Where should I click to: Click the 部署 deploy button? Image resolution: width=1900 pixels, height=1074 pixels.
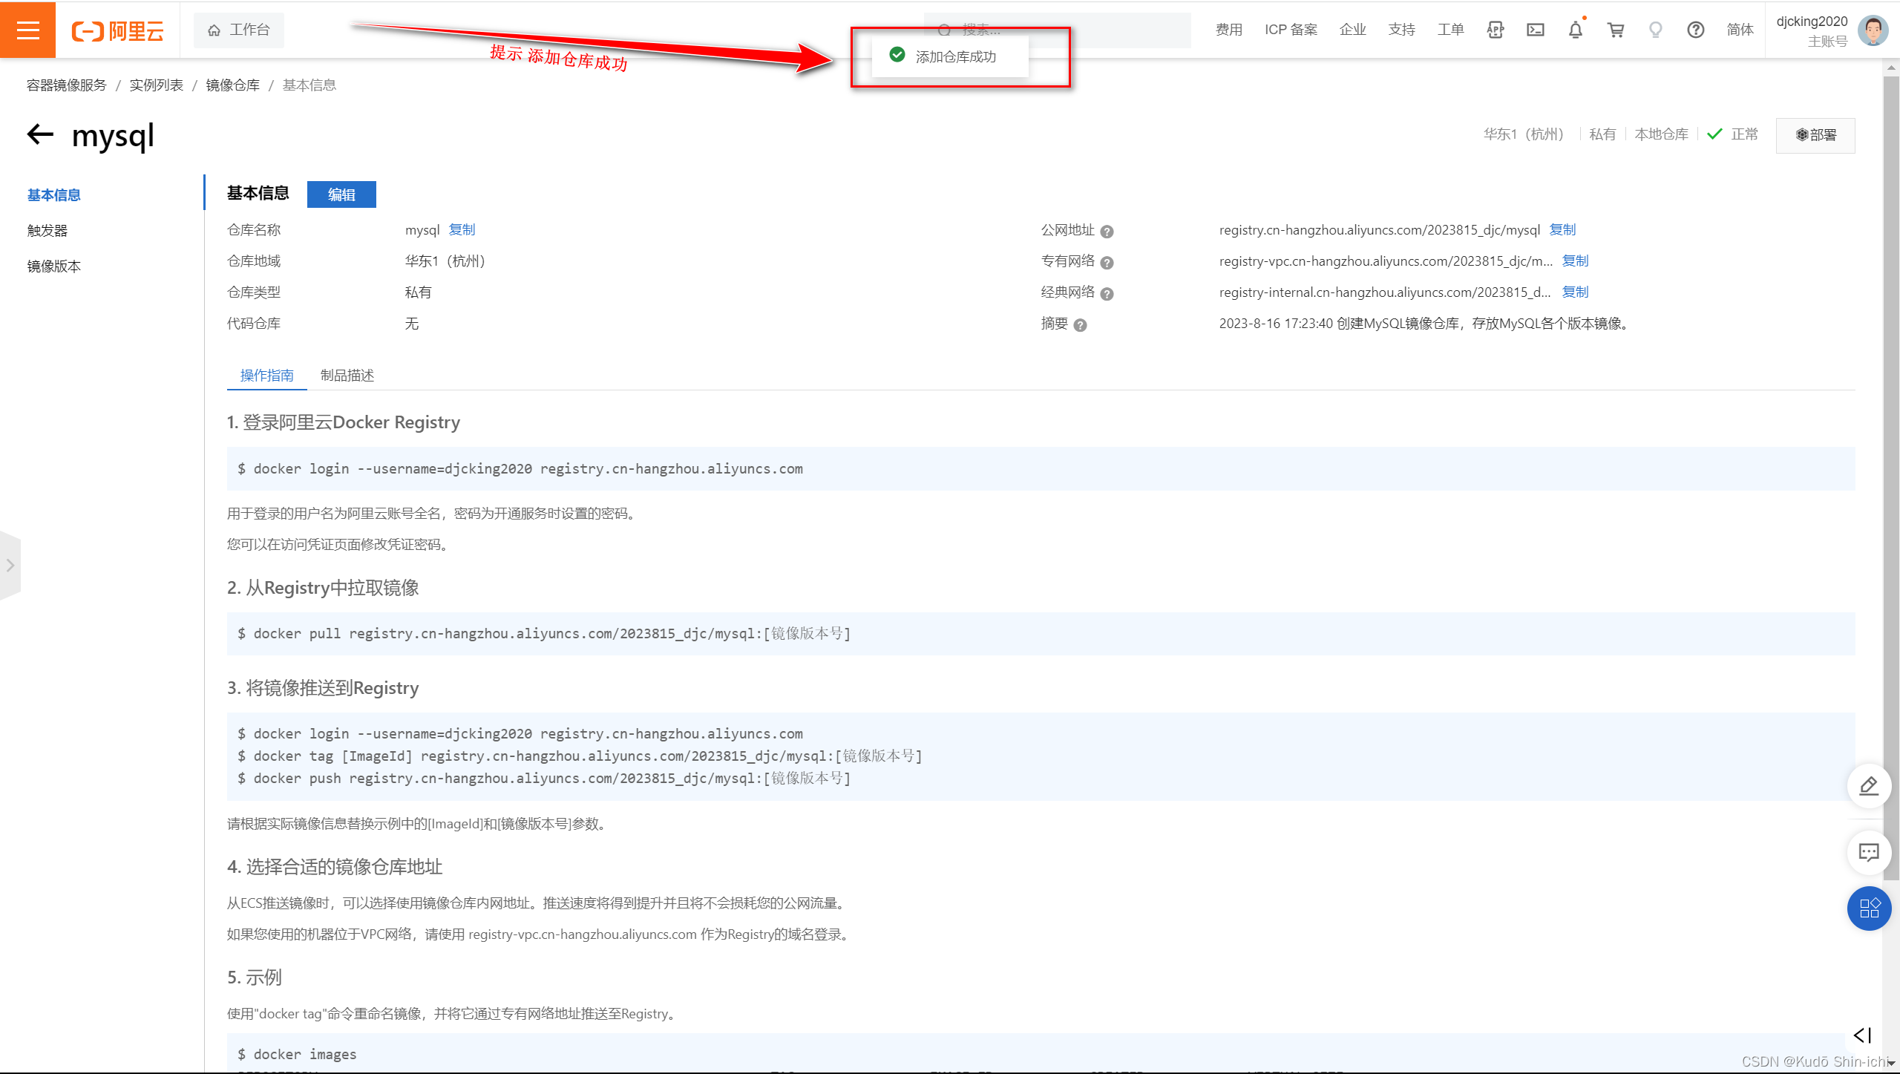point(1815,135)
